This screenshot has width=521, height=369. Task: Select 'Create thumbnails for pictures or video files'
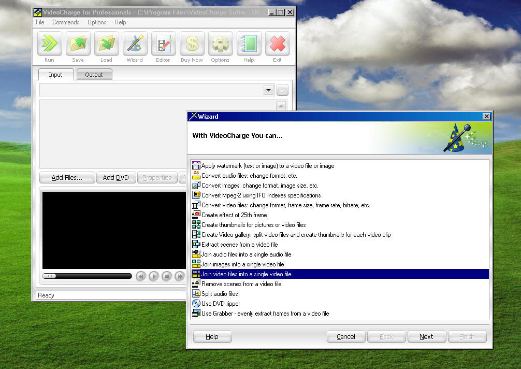coord(340,225)
